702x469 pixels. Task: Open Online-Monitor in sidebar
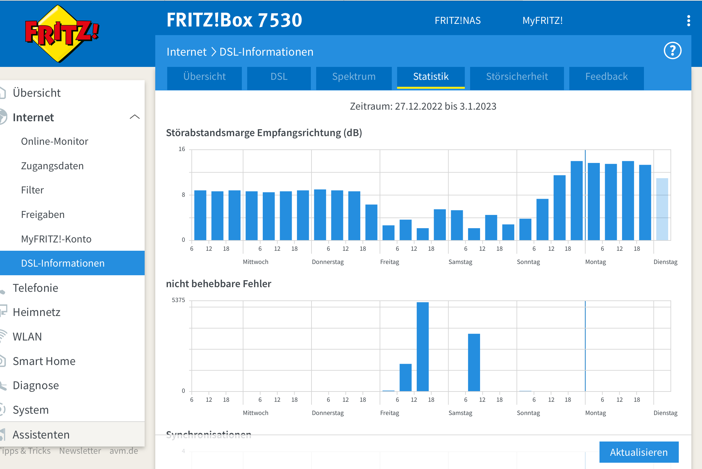click(x=54, y=141)
